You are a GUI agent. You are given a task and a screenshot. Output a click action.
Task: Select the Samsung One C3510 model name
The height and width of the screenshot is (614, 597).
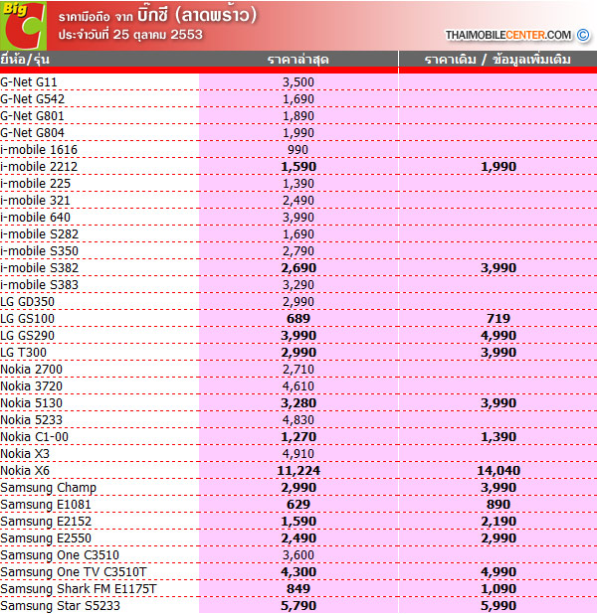click(x=60, y=554)
